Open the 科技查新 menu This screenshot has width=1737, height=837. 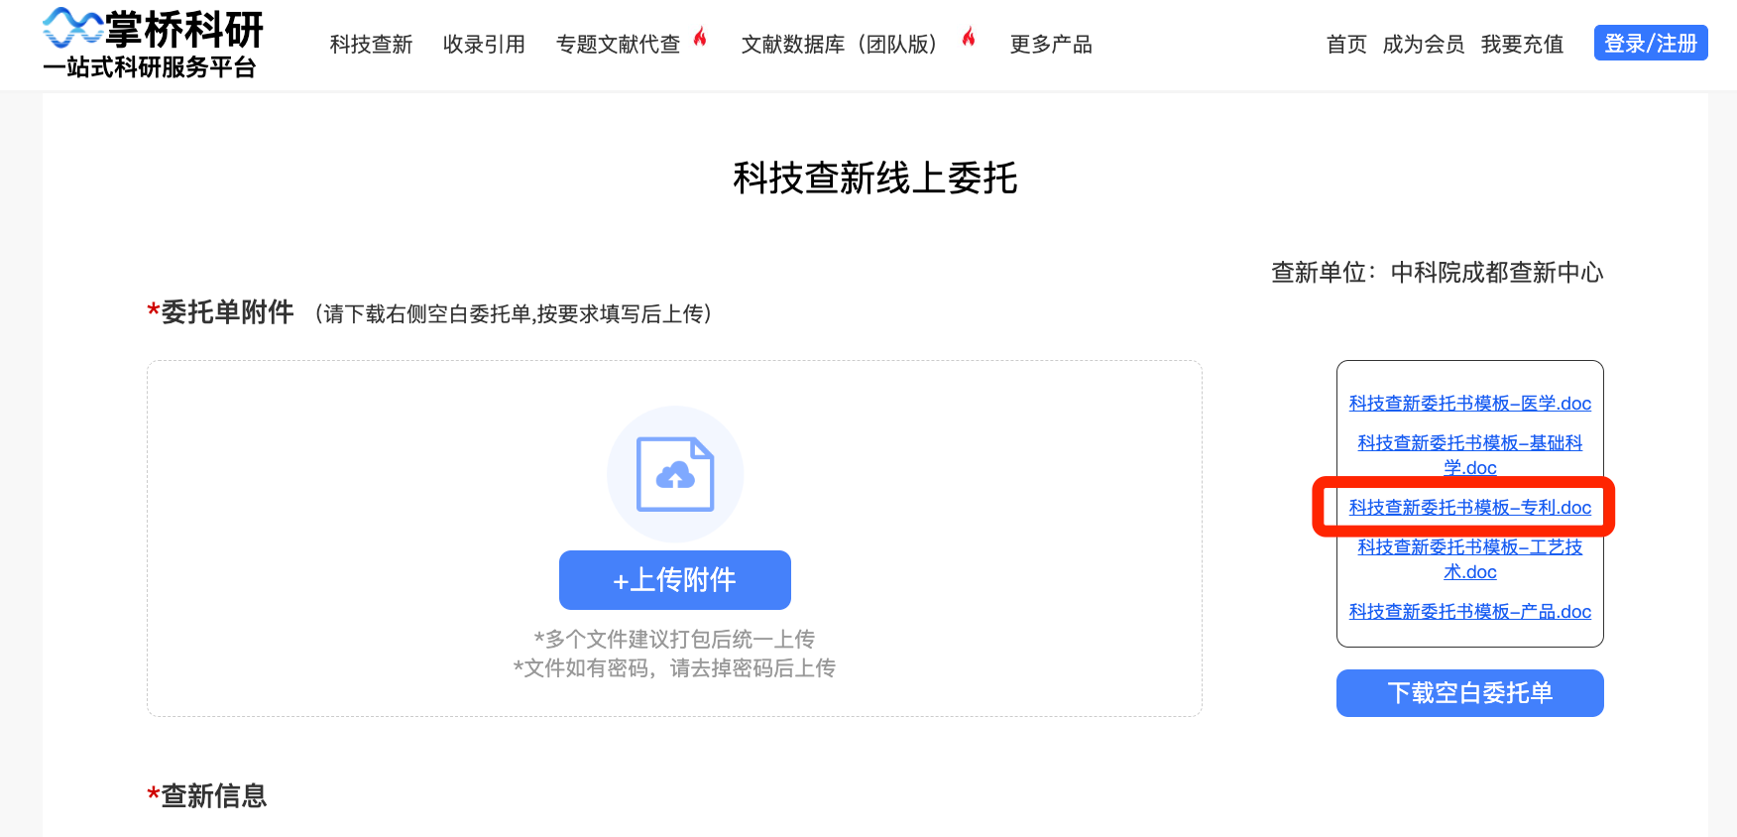point(372,45)
